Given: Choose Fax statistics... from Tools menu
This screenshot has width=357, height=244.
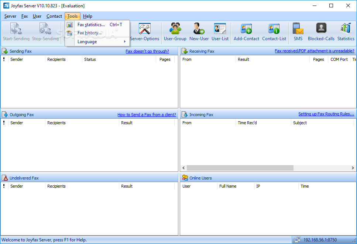Looking at the screenshot, I should (x=97, y=25).
